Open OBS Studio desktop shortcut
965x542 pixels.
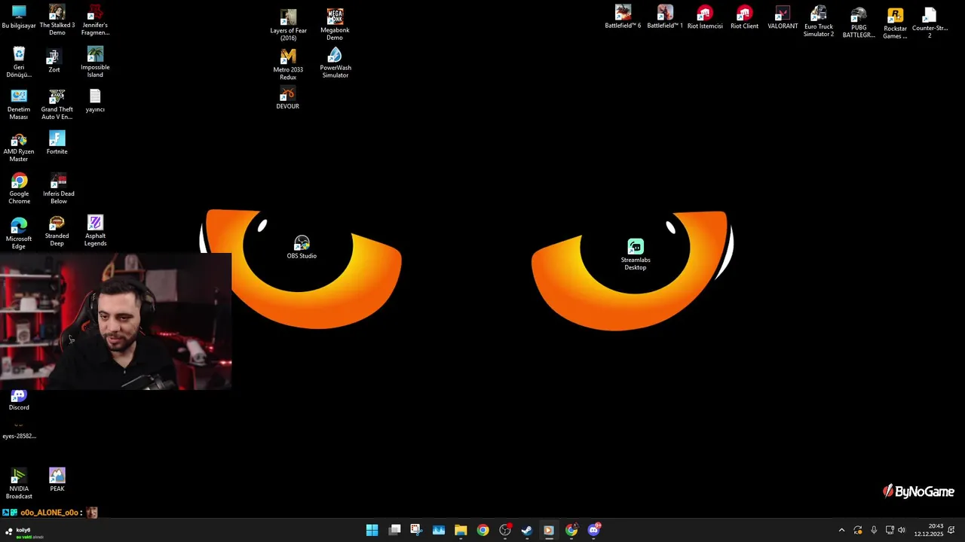coord(302,247)
